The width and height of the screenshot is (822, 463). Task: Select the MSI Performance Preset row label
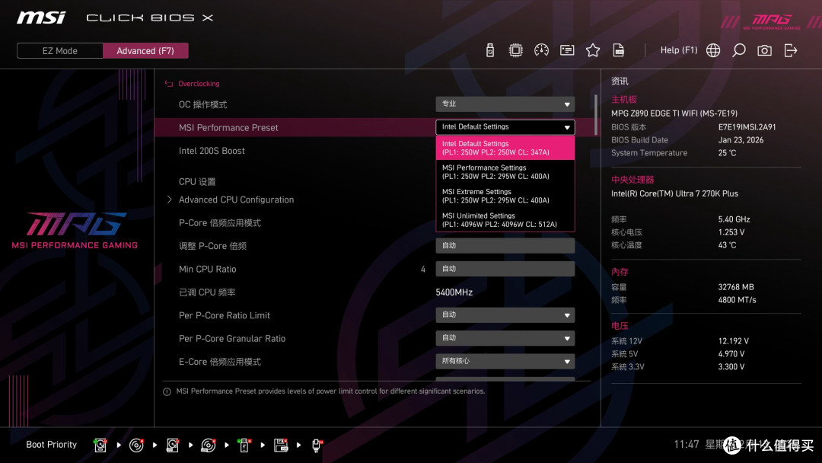point(228,127)
